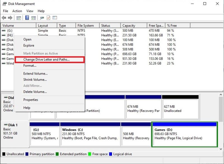Screen dimensions: 224x164
Task: Click the drive icon beside the (G:) volume
Action: (4, 31)
